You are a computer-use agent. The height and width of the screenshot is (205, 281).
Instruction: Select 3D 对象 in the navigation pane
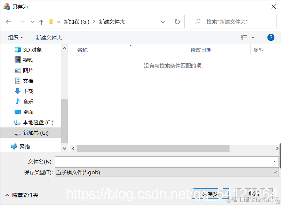[32, 50]
